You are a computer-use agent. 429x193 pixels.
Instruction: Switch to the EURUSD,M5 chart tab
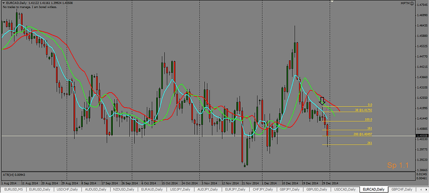13,189
